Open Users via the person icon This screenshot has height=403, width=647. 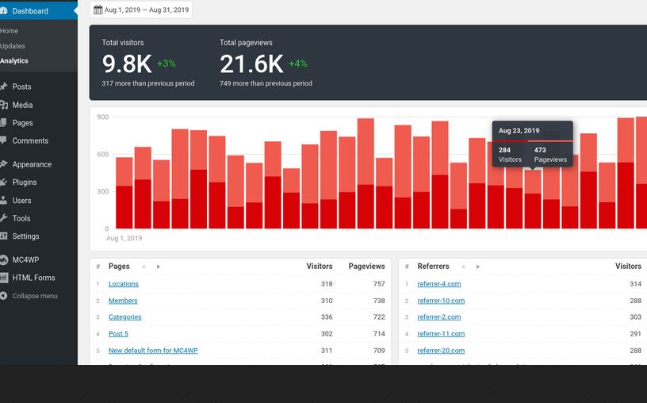pos(3,201)
